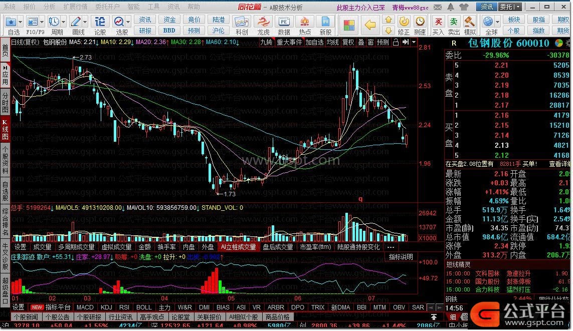Toggle the 均线 moving average display
This screenshot has width=573, height=331.
click(x=332, y=43)
